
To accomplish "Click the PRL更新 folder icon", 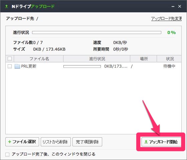I will 17,66.
